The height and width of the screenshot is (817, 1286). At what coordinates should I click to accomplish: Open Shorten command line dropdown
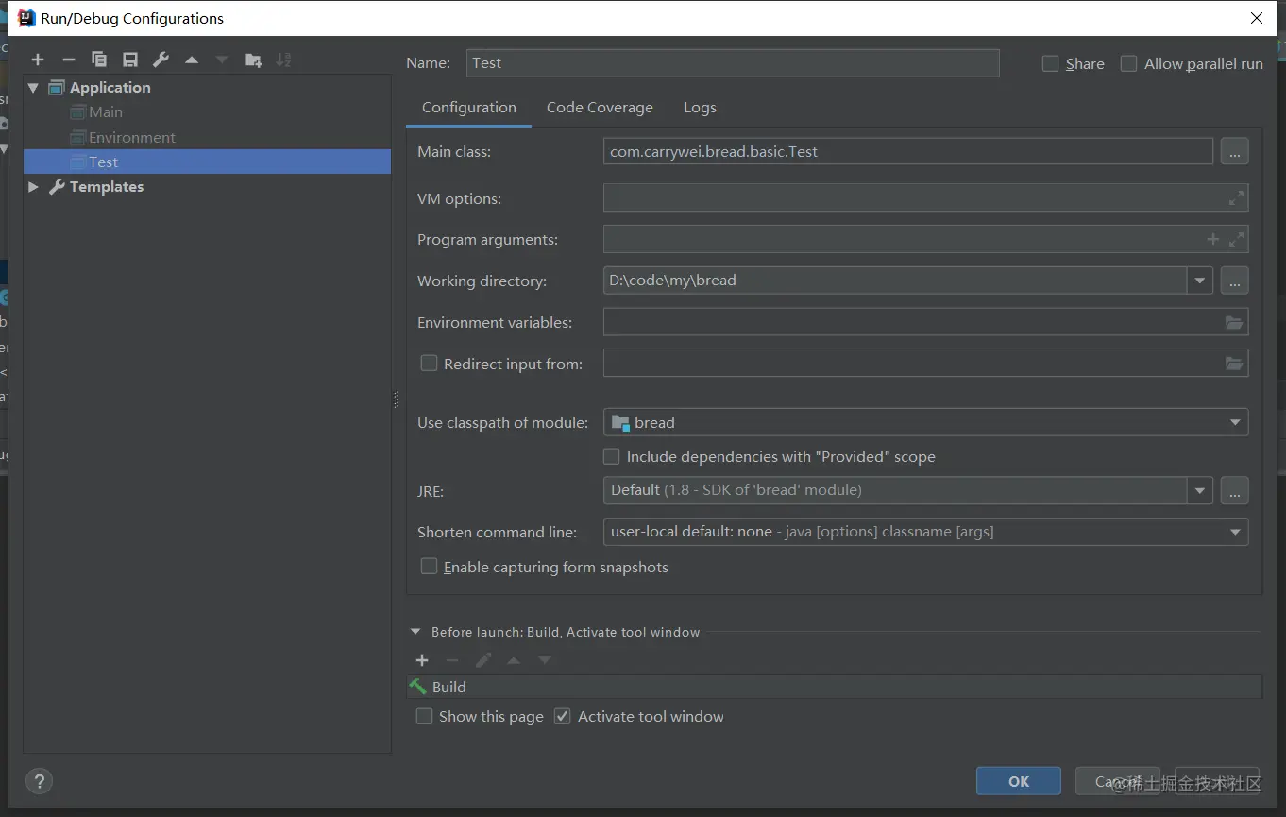pyautogui.click(x=1235, y=532)
